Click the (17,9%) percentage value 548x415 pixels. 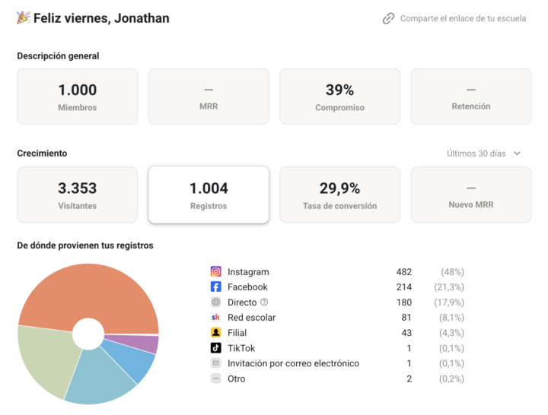point(449,303)
